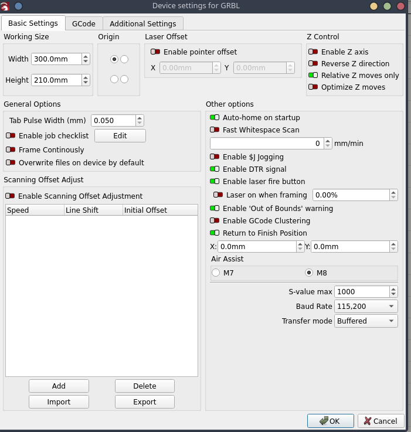The image size is (411, 432).
Task: Click the Width input field
Action: pos(56,59)
